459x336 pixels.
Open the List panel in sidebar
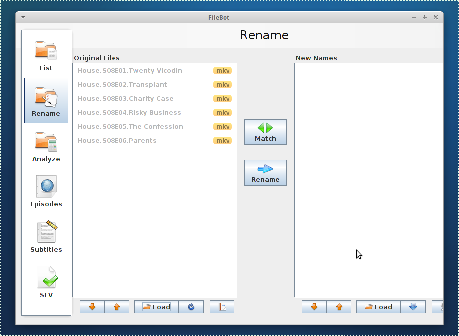[46, 56]
